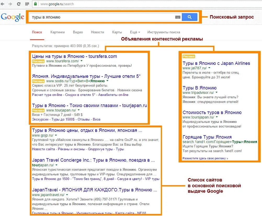The image size is (262, 216).
Task: Click the blue magnifier search button
Action: coord(190,17)
